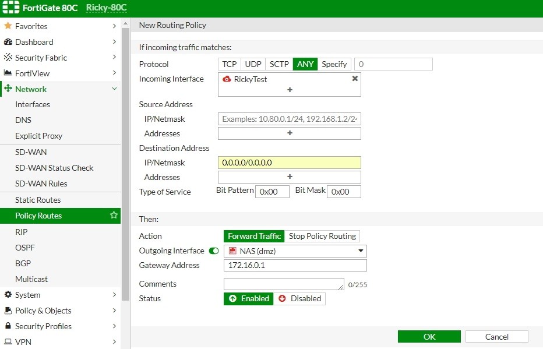Expand the Security Fabric chevron
The image size is (543, 349).
point(114,57)
